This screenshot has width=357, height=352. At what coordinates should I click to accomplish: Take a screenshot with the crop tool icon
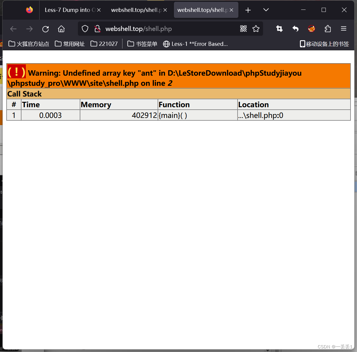(279, 29)
